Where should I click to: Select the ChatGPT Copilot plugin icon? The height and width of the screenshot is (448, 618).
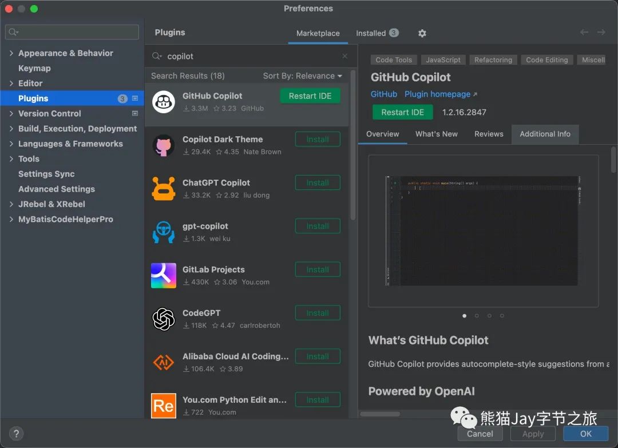pyautogui.click(x=163, y=188)
